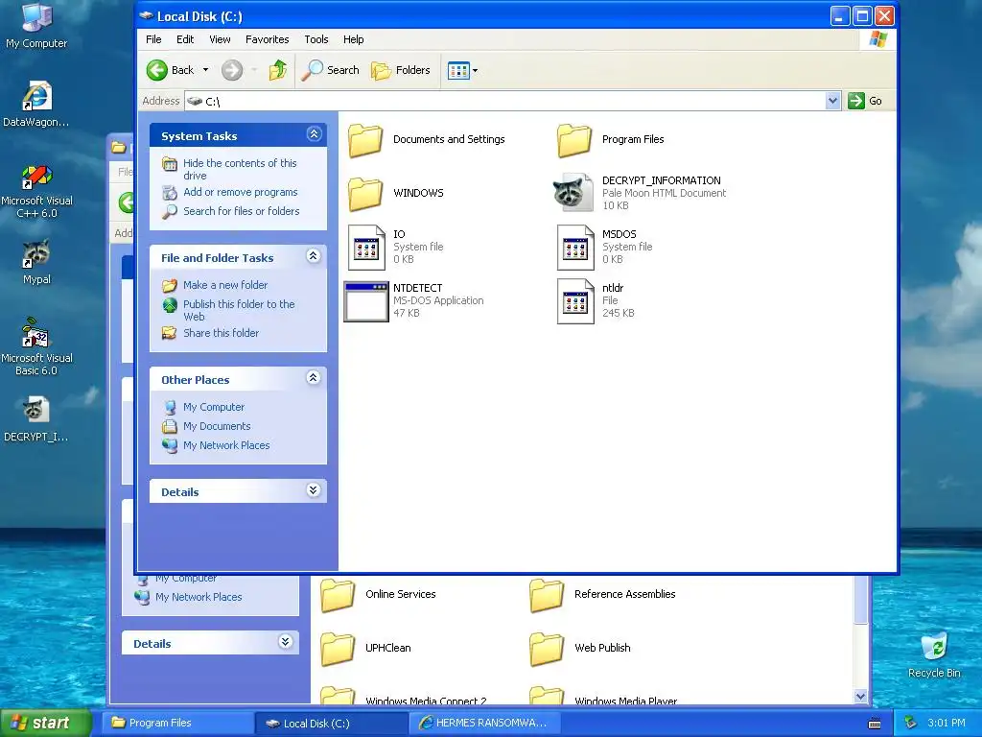Open My Network Places in Local Disk window
This screenshot has height=737, width=982.
226,445
